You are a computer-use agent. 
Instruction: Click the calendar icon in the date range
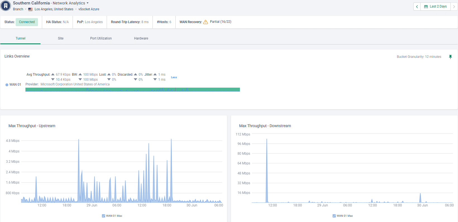426,6
